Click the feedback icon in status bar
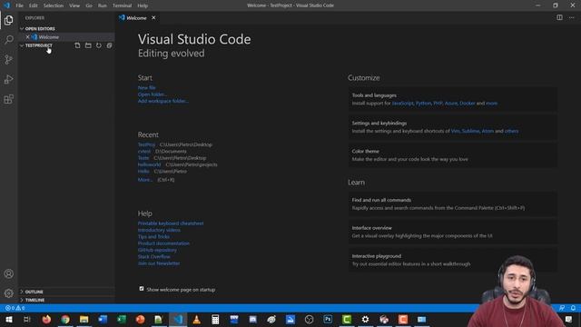581x327 pixels. pyautogui.click(x=562, y=308)
